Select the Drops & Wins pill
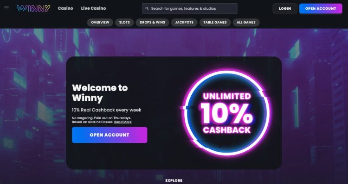The image size is (348, 184). 153,22
